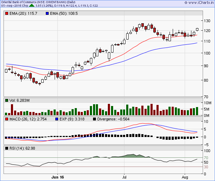Click the green 70 RSI overbought label
Viewport: 215px width, 181px height.
[x=206, y=158]
